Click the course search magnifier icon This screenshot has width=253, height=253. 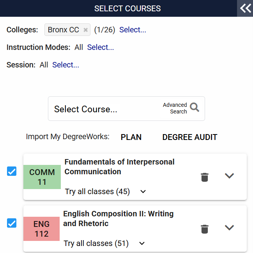194,108
